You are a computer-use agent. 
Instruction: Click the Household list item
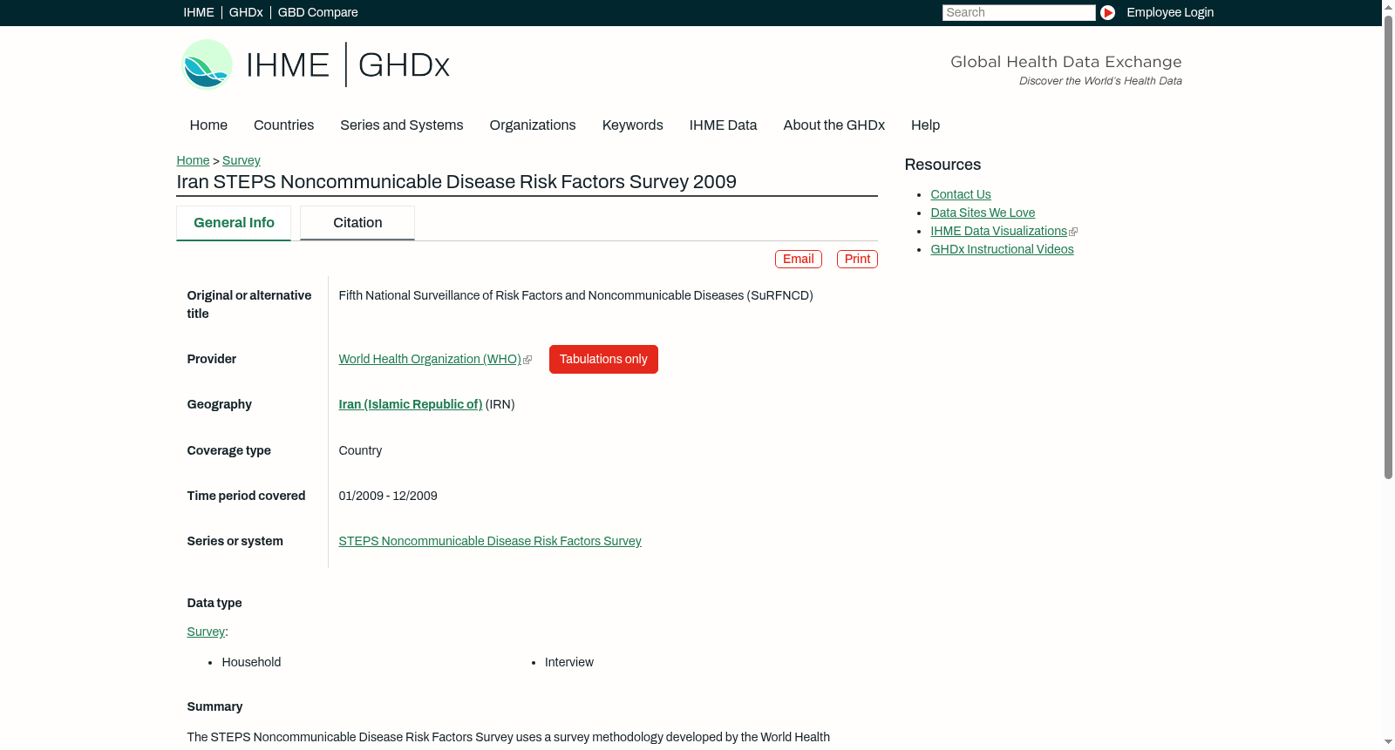tap(251, 663)
